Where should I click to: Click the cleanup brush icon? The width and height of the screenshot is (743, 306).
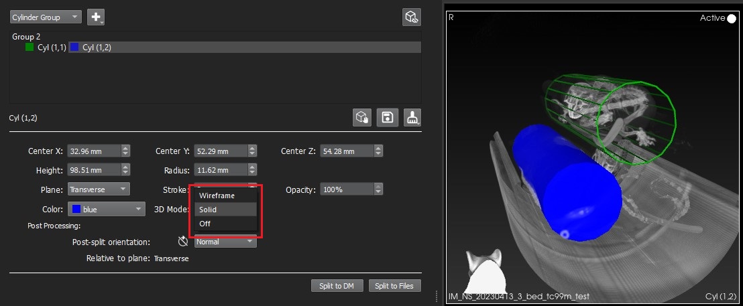pyautogui.click(x=412, y=118)
